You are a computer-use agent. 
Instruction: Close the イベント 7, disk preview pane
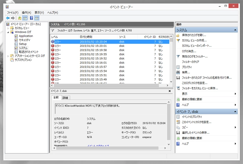(x=170, y=91)
